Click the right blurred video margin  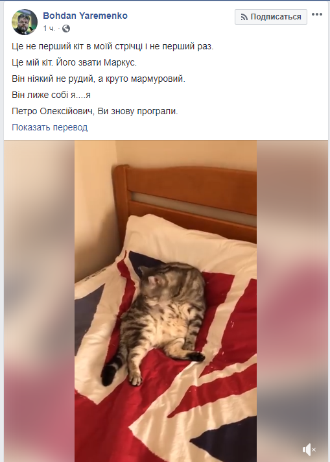292,301
